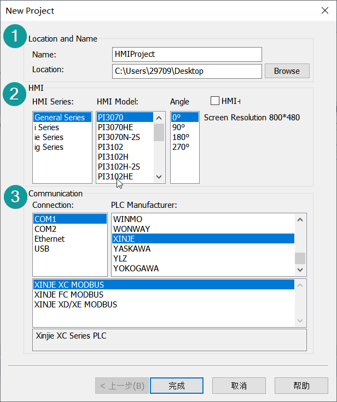The width and height of the screenshot is (337, 402).
Task: Enable the HMI+ checkbox
Action: pyautogui.click(x=215, y=101)
